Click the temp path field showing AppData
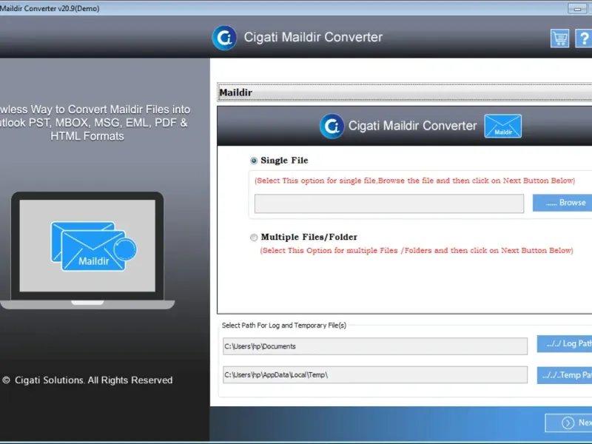This screenshot has height=444, width=592. point(375,375)
